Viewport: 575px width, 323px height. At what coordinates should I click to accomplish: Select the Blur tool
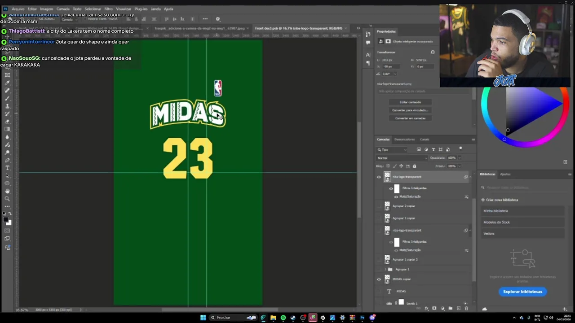coord(7,137)
